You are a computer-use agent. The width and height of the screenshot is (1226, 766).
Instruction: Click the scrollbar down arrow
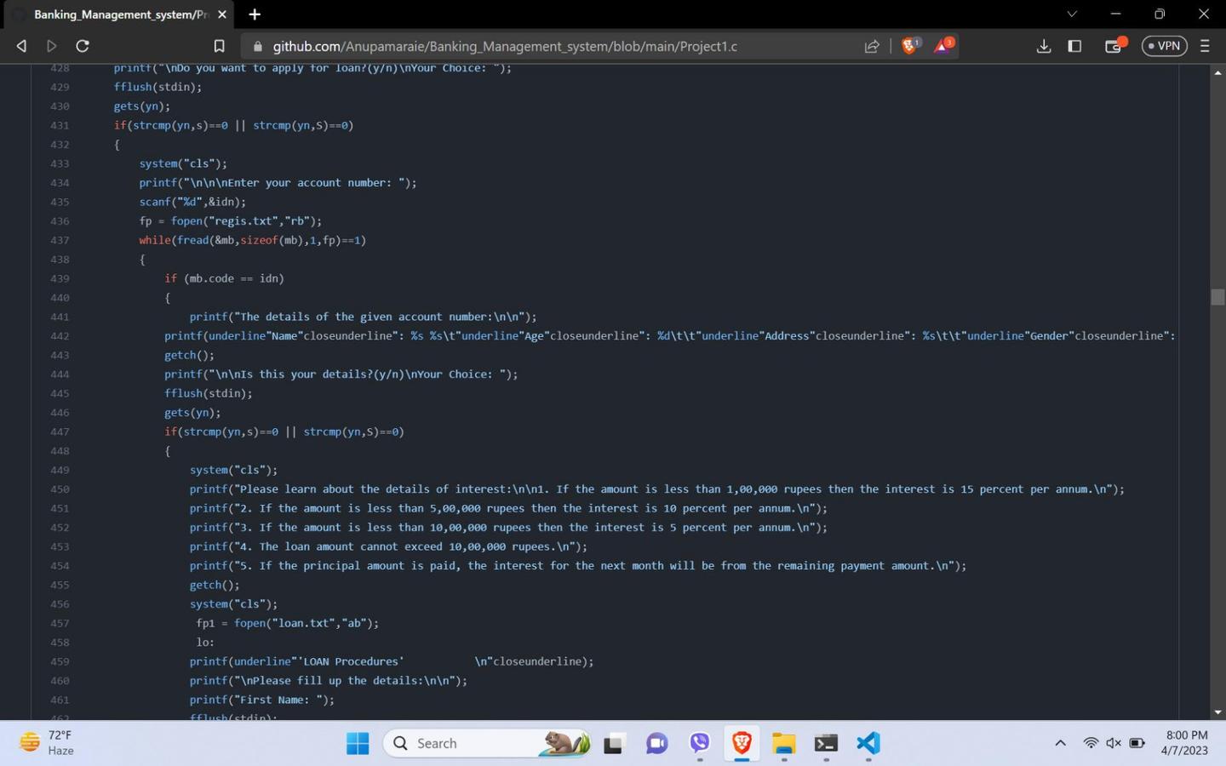[1217, 712]
